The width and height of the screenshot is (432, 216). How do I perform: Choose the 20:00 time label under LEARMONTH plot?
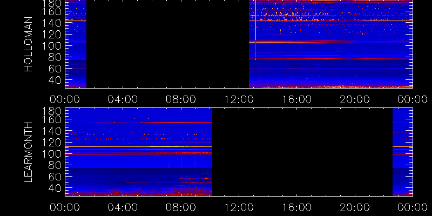pos(355,207)
